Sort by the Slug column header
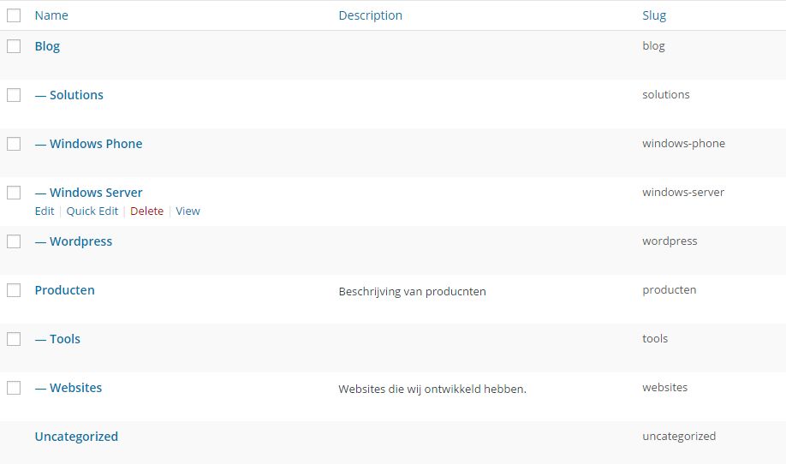The width and height of the screenshot is (786, 464). click(x=654, y=15)
